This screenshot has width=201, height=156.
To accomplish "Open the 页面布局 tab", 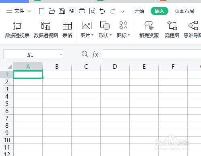I will pos(184,11).
